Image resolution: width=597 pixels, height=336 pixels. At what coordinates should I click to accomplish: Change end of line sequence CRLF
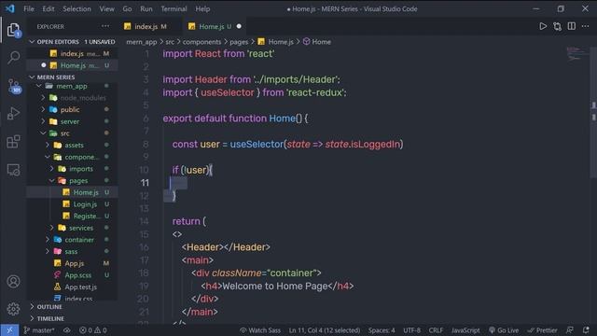[436, 330]
